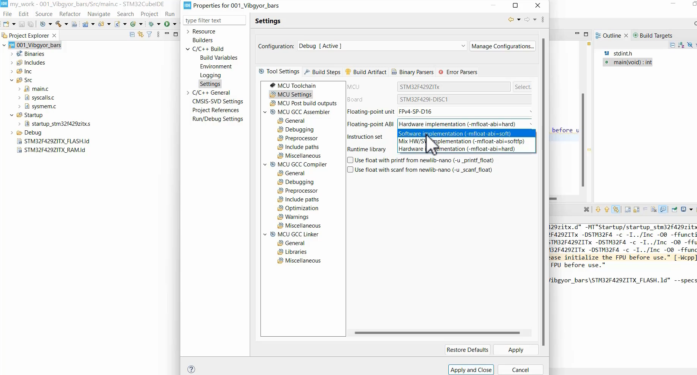Click the Cancel button
The image size is (697, 375).
coord(520,370)
